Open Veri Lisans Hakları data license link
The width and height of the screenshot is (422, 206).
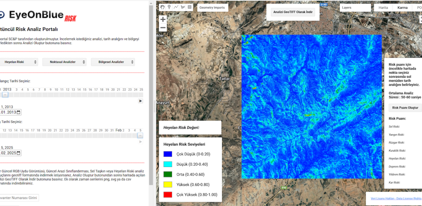click(396, 199)
